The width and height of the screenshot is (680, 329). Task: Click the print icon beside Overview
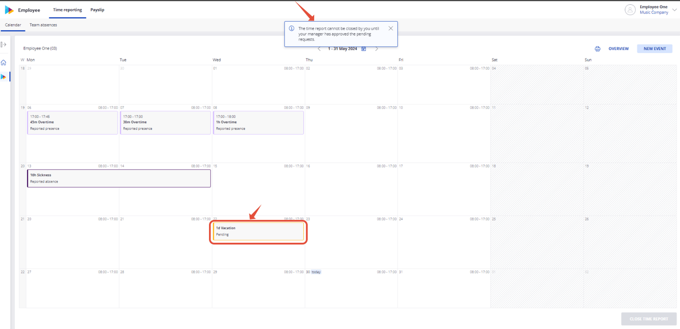597,49
